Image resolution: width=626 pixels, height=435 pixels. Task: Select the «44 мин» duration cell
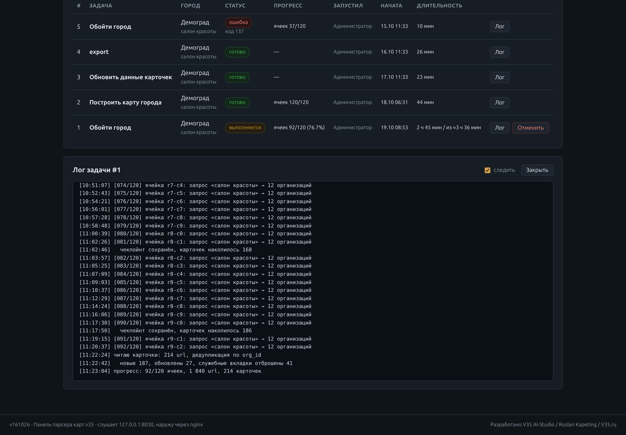click(x=425, y=102)
